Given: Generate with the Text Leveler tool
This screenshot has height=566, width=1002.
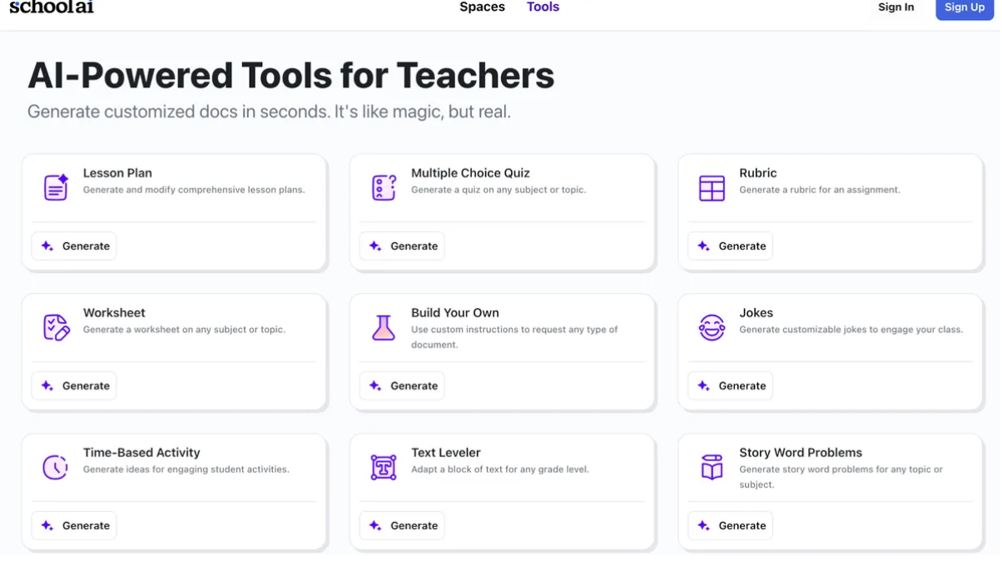Looking at the screenshot, I should 402,526.
